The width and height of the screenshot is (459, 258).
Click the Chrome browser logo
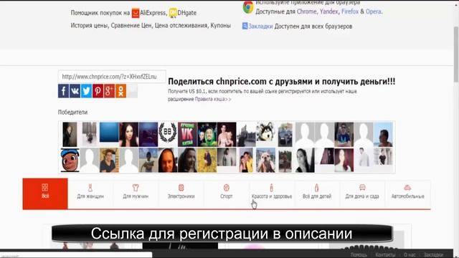coord(248,7)
